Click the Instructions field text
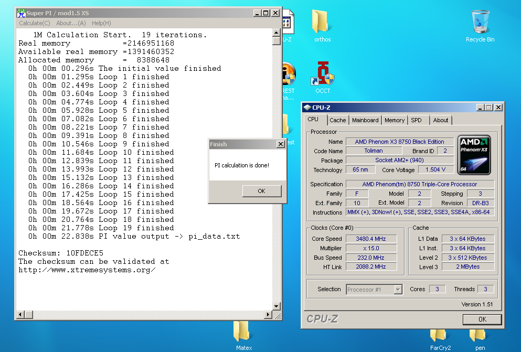This screenshot has width=521, height=352. [420, 212]
